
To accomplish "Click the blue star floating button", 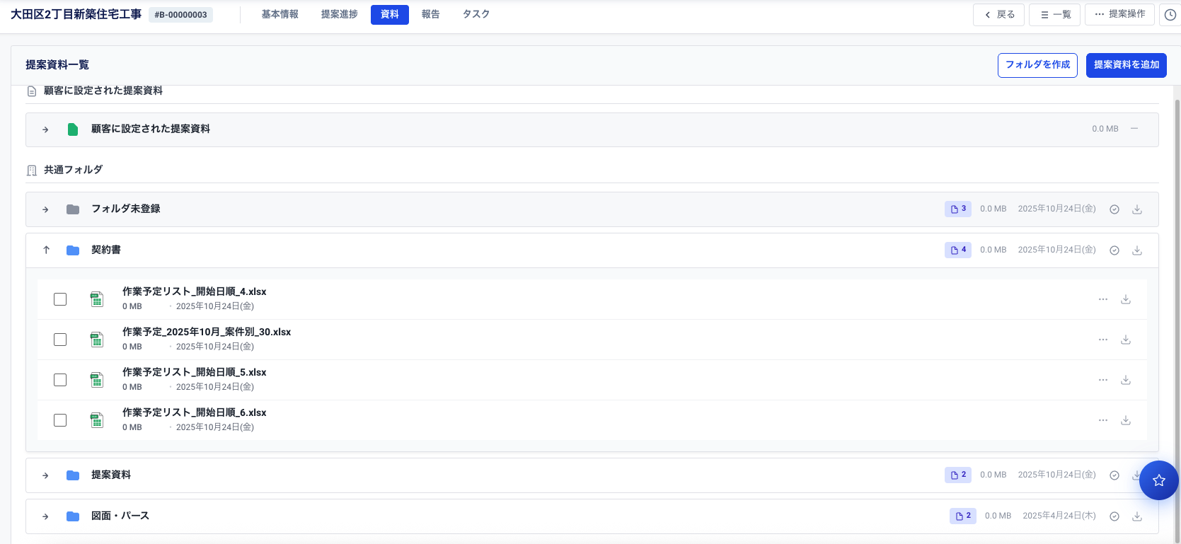I will 1158,480.
